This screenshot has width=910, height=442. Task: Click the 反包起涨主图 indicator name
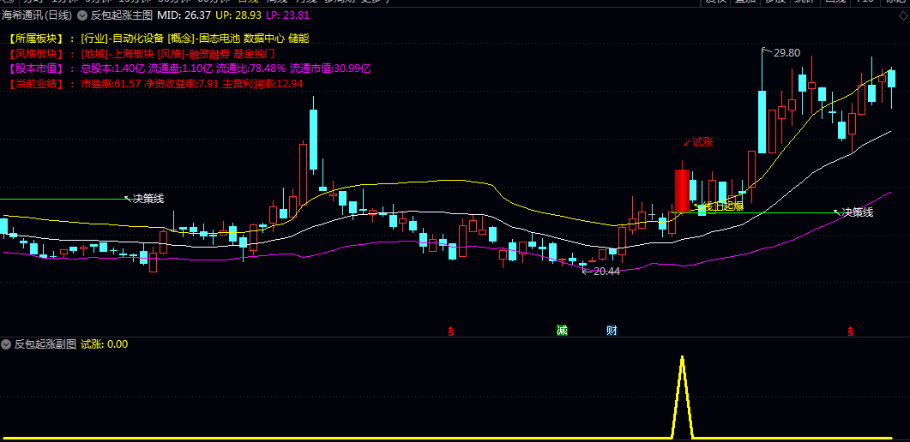[122, 15]
